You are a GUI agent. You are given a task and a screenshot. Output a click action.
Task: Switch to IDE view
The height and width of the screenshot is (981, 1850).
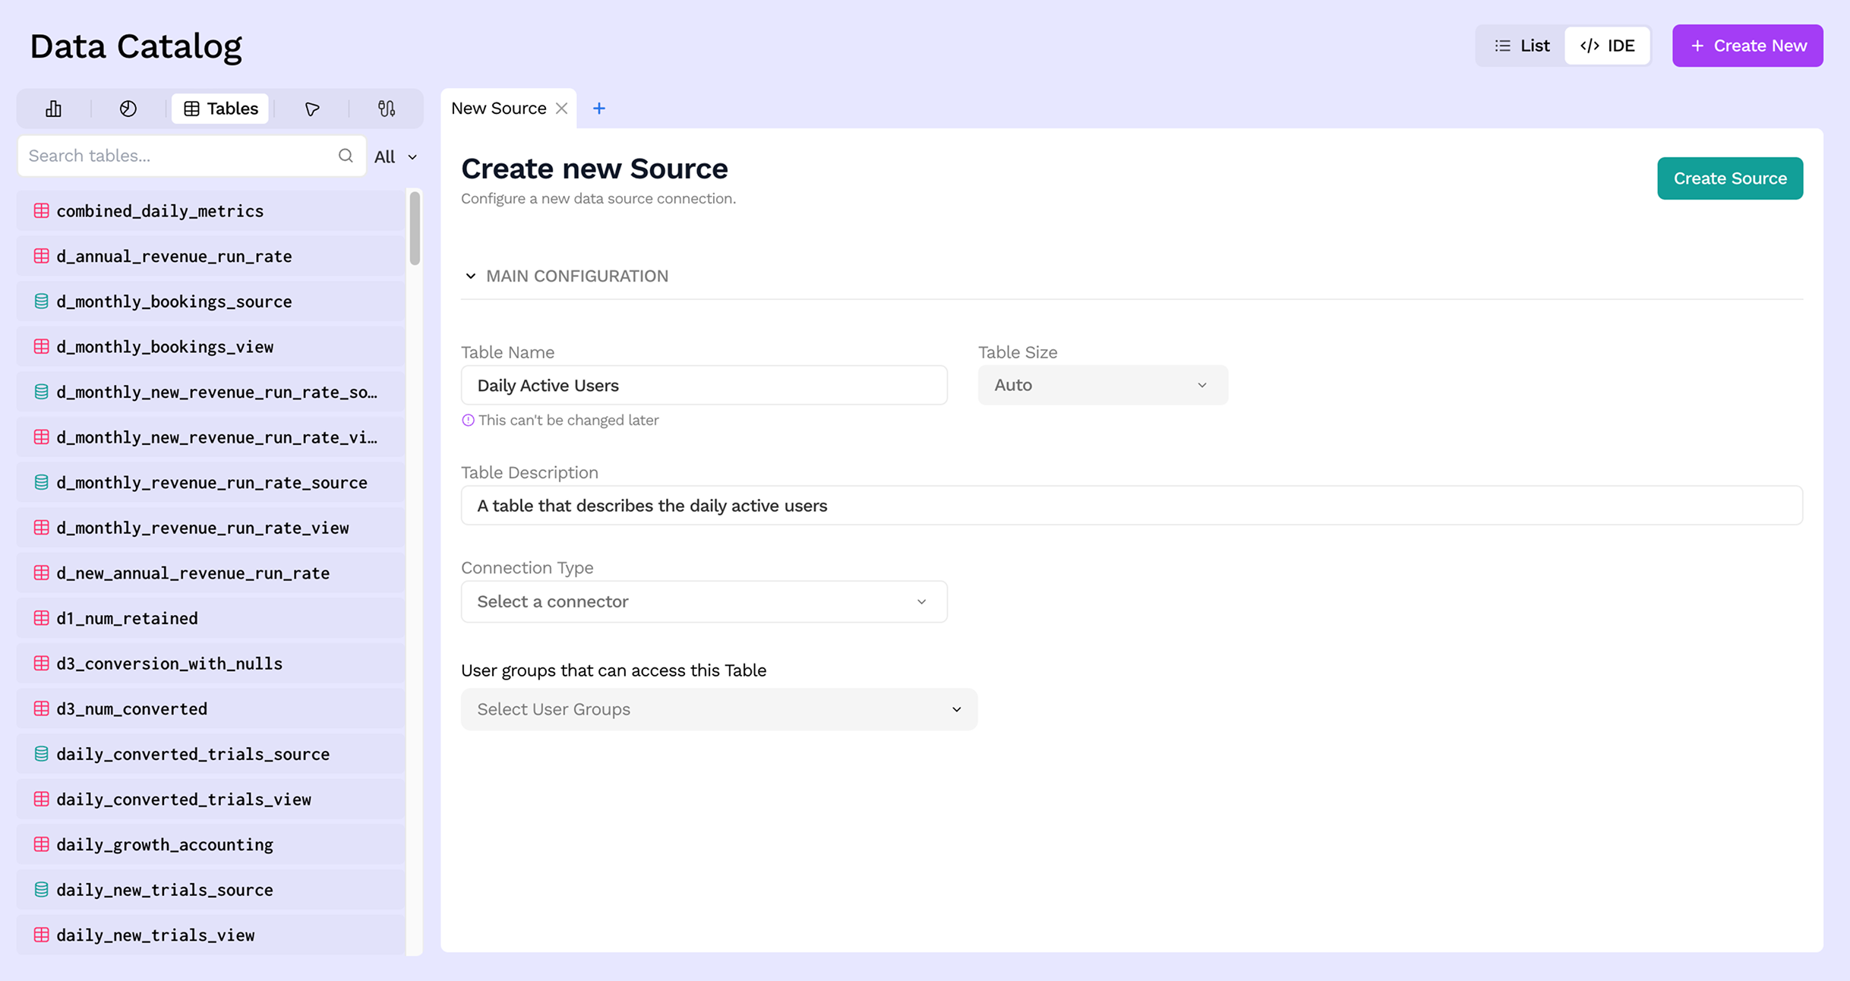click(1607, 46)
